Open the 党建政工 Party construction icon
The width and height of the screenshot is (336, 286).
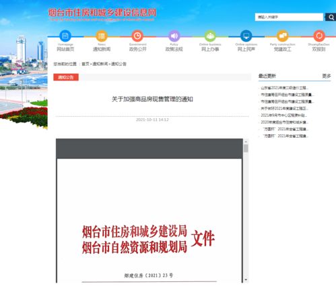(x=283, y=36)
